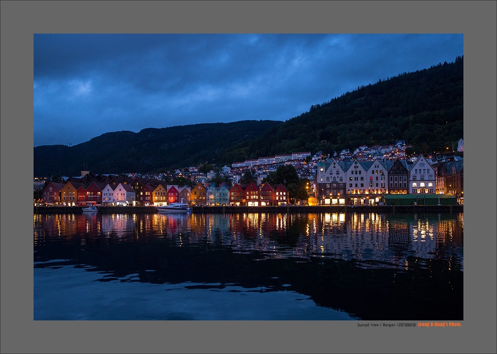Click the gray border above the photo
This screenshot has height=354, width=497.
tap(248, 17)
